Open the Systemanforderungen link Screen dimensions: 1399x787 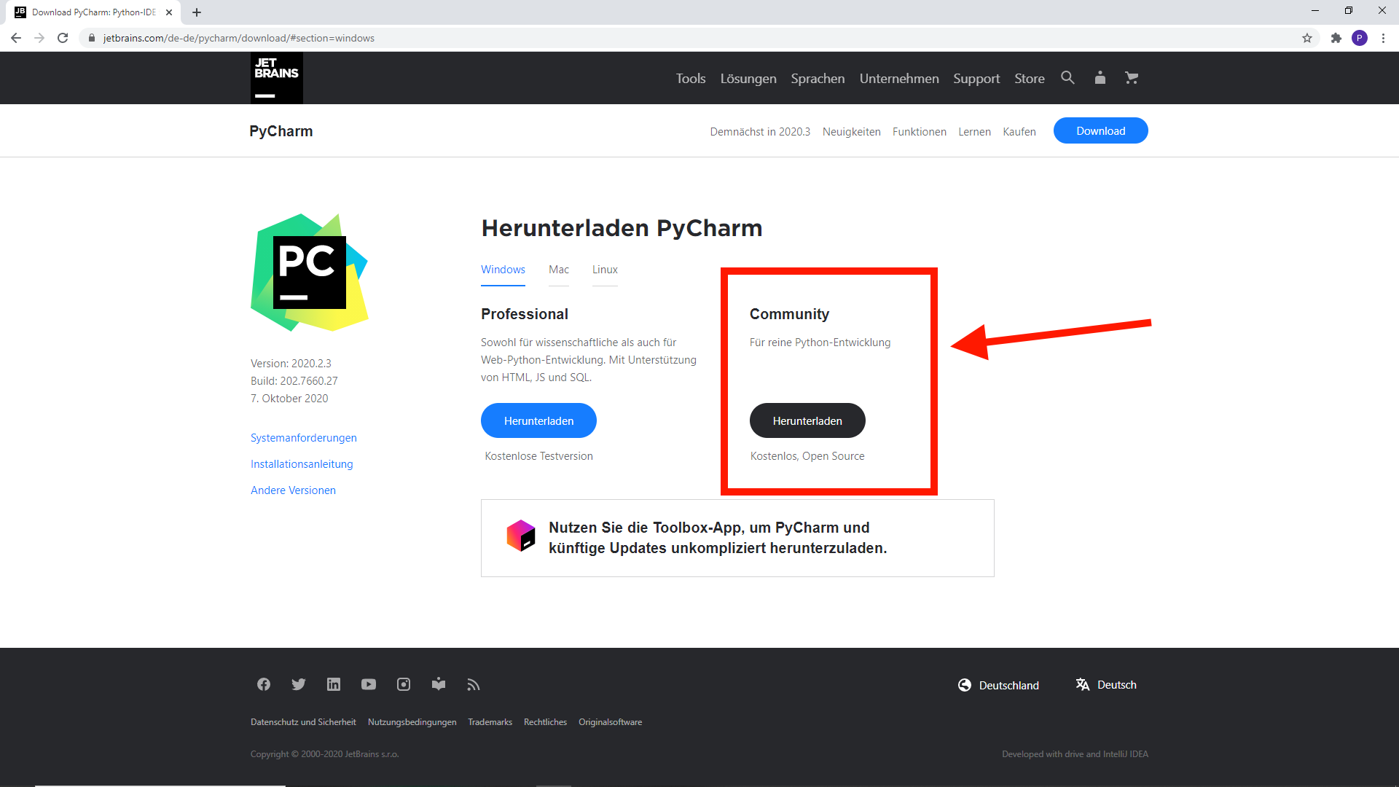(304, 438)
